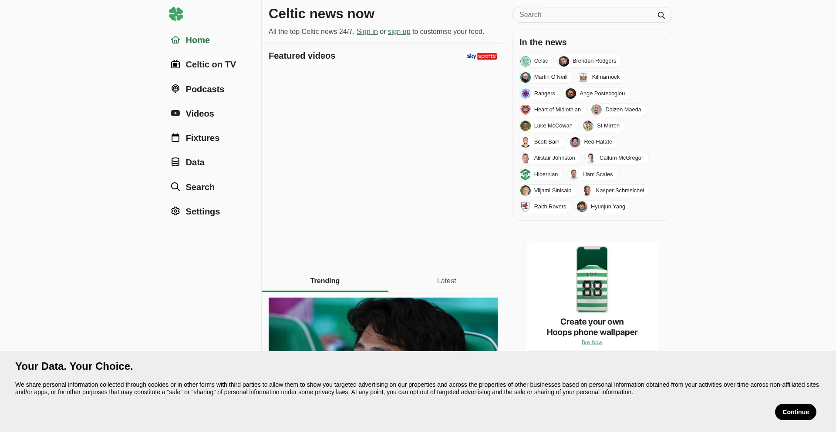Click the Home house icon in sidebar
The image size is (836, 432).
(175, 40)
